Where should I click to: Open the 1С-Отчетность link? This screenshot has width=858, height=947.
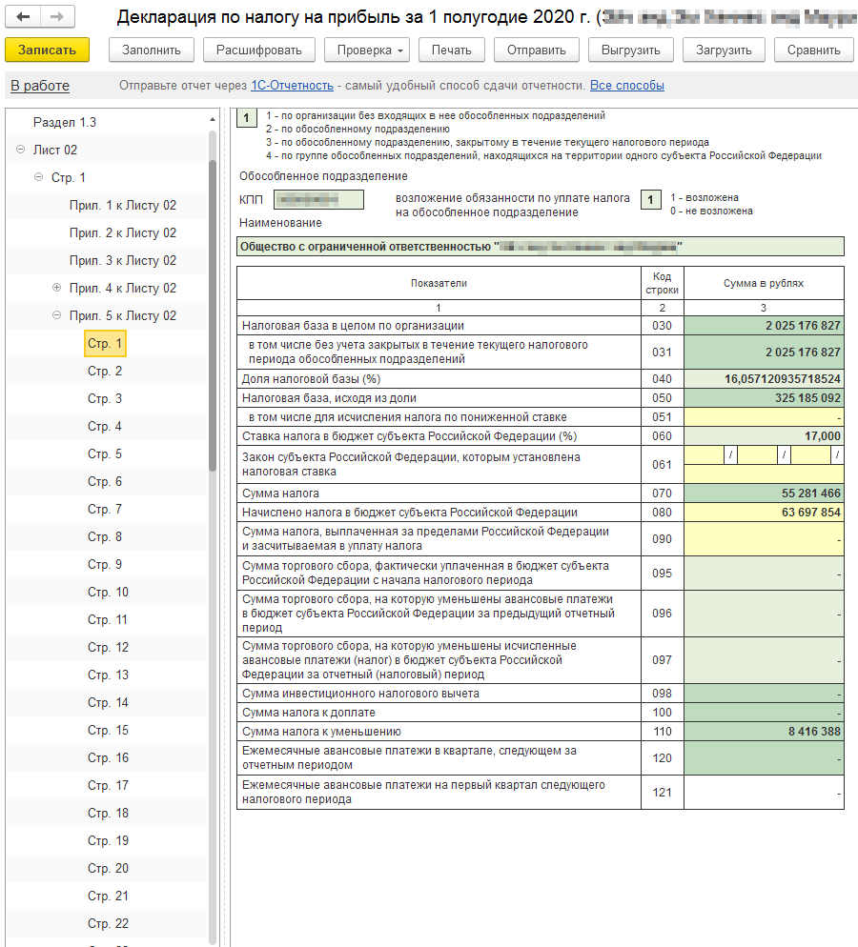coord(292,86)
